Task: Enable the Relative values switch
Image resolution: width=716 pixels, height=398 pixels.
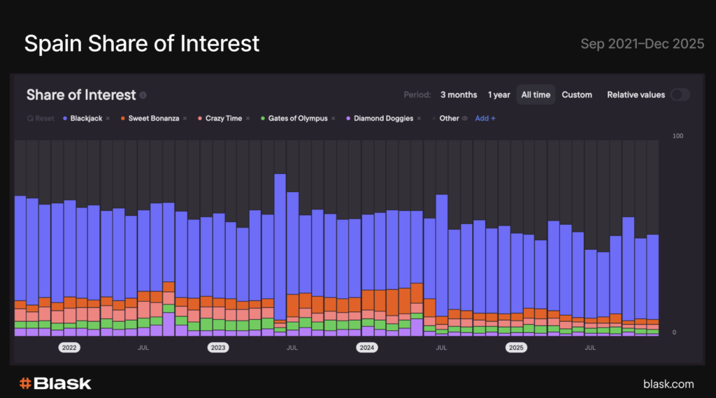Action: [680, 95]
